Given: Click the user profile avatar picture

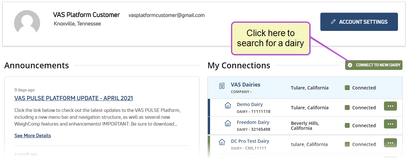Looking at the screenshot, I should click(x=27, y=23).
